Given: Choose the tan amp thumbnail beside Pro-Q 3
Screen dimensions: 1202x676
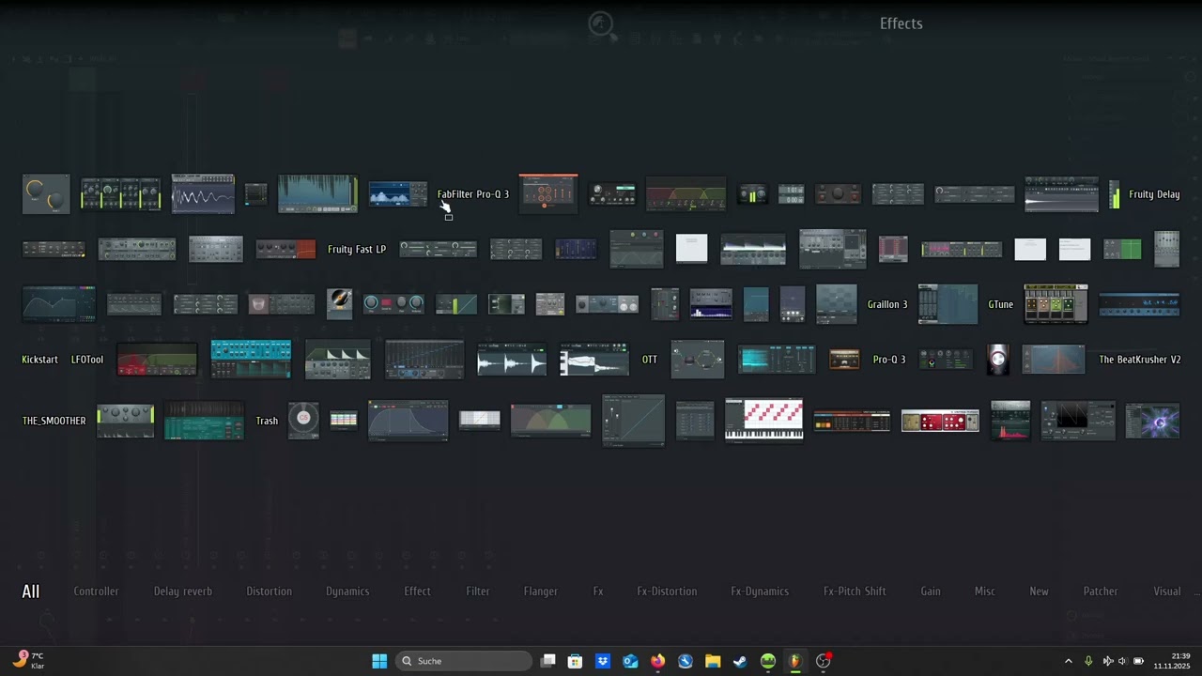Looking at the screenshot, I should click(845, 360).
